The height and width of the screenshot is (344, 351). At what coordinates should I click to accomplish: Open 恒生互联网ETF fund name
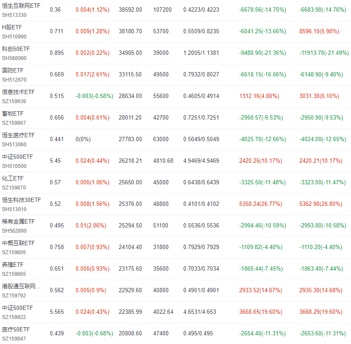coord(21,6)
